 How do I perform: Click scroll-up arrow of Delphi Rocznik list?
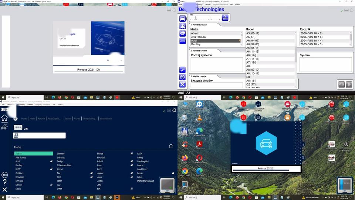tap(351, 33)
